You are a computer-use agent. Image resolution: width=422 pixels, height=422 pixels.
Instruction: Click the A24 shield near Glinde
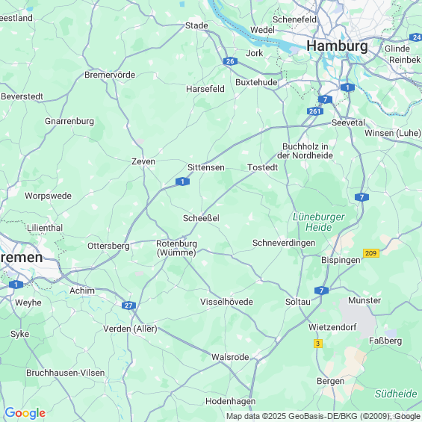tap(415, 37)
